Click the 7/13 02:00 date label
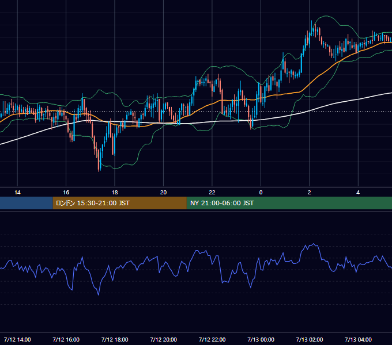Viewport: 392px width, 345px height. click(x=309, y=339)
